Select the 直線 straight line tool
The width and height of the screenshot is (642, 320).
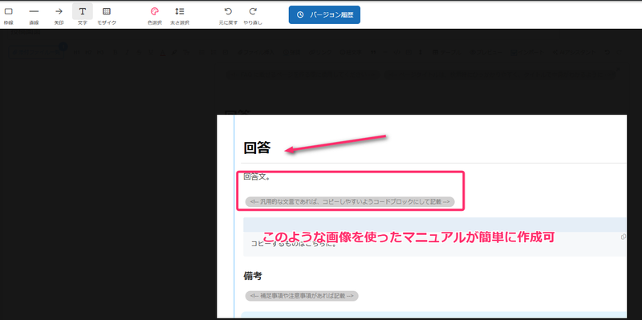[34, 14]
